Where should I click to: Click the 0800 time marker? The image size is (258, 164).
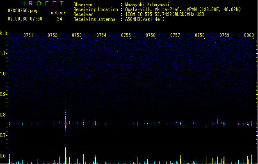(249, 35)
